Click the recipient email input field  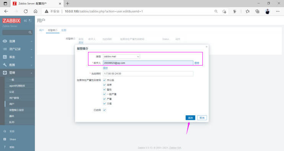click(148, 63)
